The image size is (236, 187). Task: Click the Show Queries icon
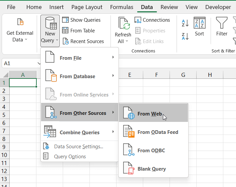coord(65,20)
